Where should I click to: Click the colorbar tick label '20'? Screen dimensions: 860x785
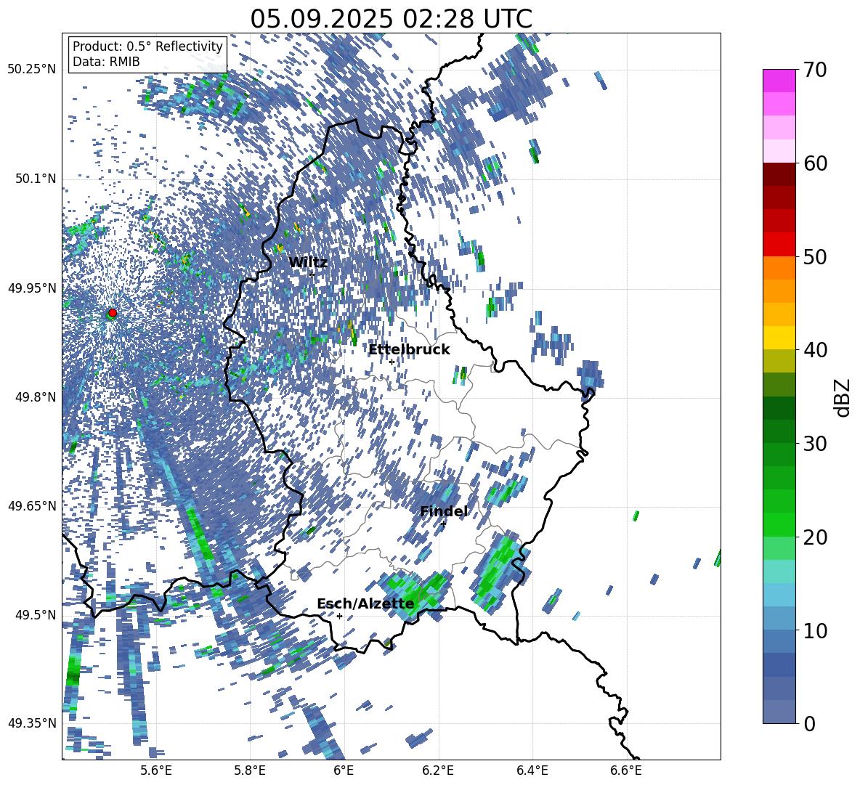(815, 537)
